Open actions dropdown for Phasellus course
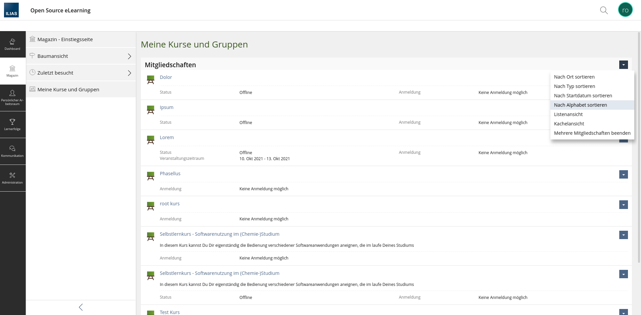This screenshot has width=641, height=315. 623,175
